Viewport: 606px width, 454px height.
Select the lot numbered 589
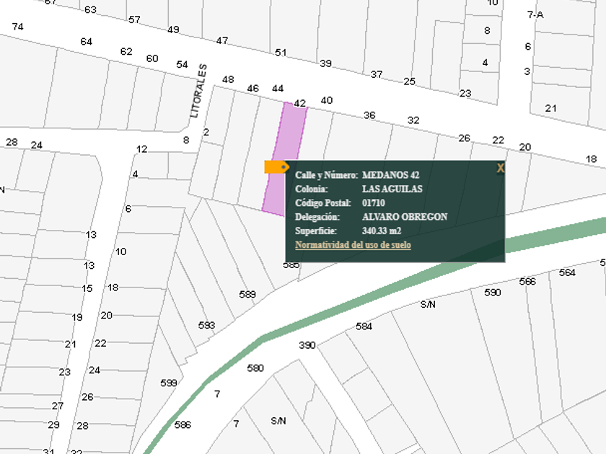pyautogui.click(x=247, y=294)
